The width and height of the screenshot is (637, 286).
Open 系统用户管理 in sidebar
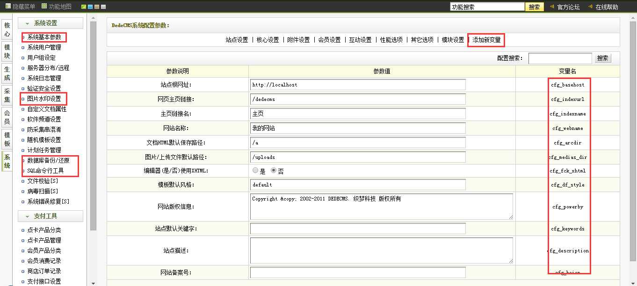[44, 47]
